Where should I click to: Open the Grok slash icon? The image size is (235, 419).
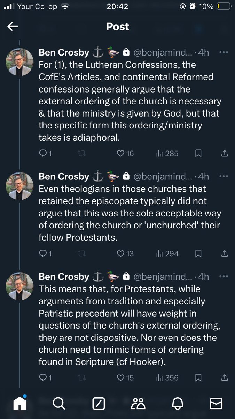pos(99,404)
